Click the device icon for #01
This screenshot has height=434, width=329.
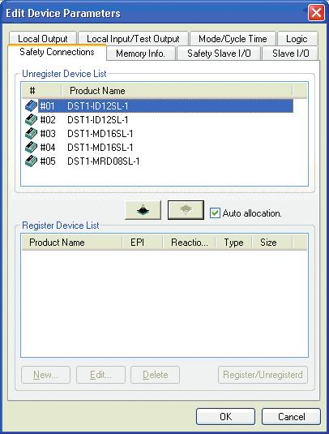31,105
